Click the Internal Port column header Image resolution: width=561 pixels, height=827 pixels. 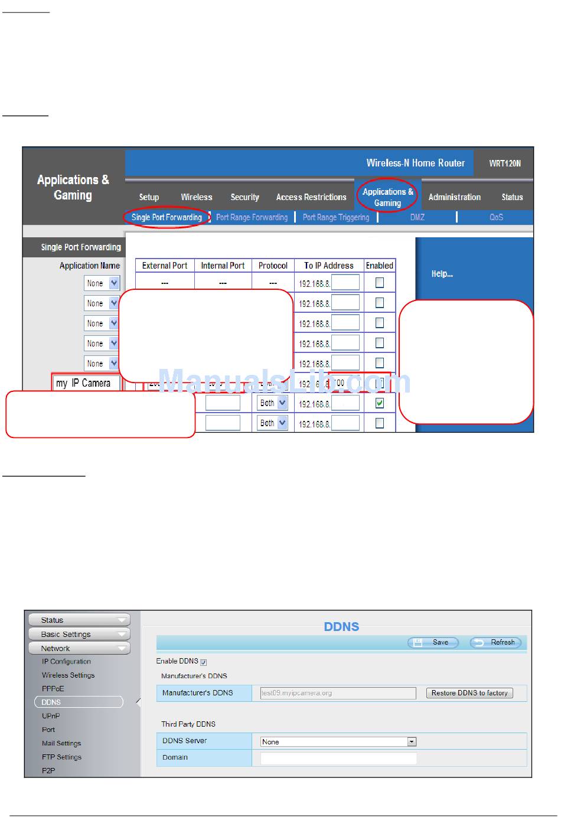click(223, 266)
